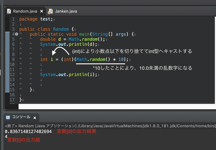Click line number 12 in the gutter
This screenshot has height=150, width=216.
pyautogui.click(x=12, y=74)
